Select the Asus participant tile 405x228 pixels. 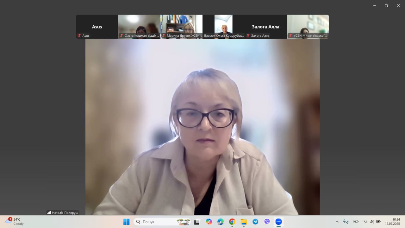(x=97, y=27)
